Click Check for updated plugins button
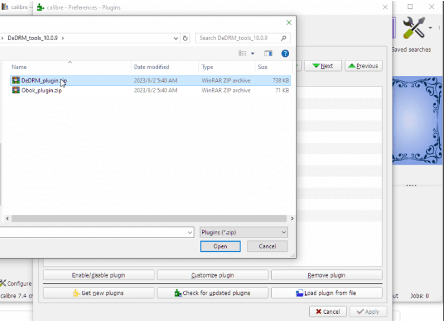The width and height of the screenshot is (444, 321). click(x=213, y=293)
